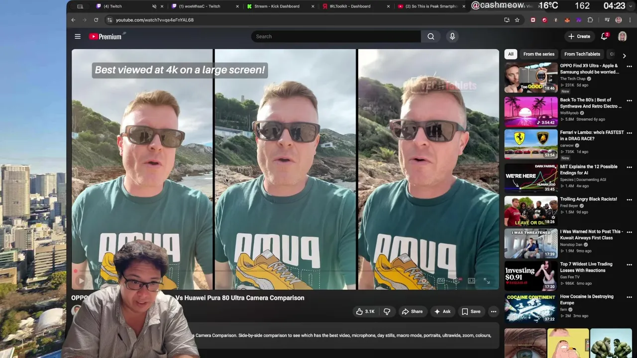Select the From the series chip
Image resolution: width=637 pixels, height=358 pixels.
pyautogui.click(x=538, y=54)
